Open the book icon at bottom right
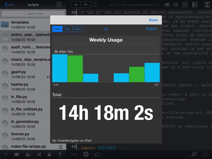212x159 pixels. (x=205, y=154)
